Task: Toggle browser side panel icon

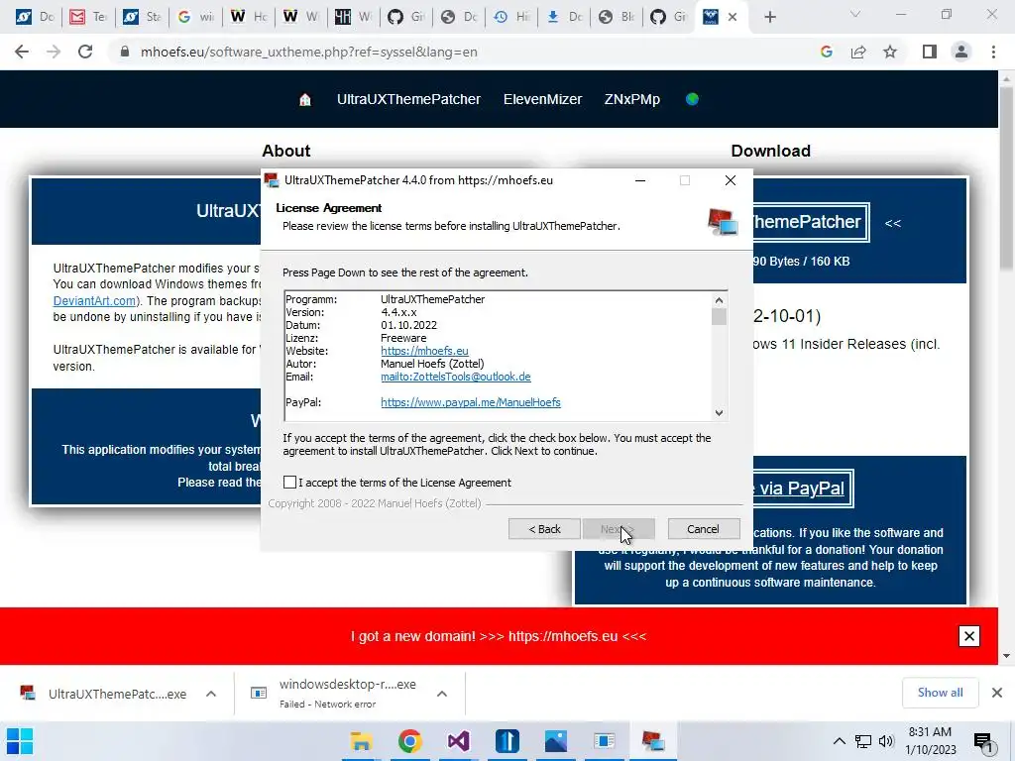Action: (930, 52)
